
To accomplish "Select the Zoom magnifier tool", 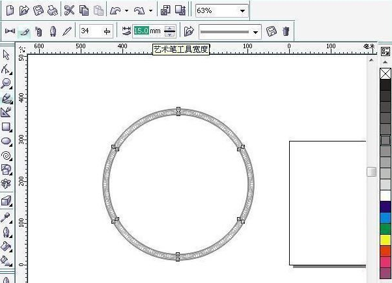I will [7, 83].
